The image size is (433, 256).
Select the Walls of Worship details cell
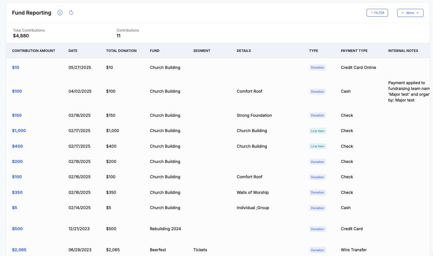point(253,193)
